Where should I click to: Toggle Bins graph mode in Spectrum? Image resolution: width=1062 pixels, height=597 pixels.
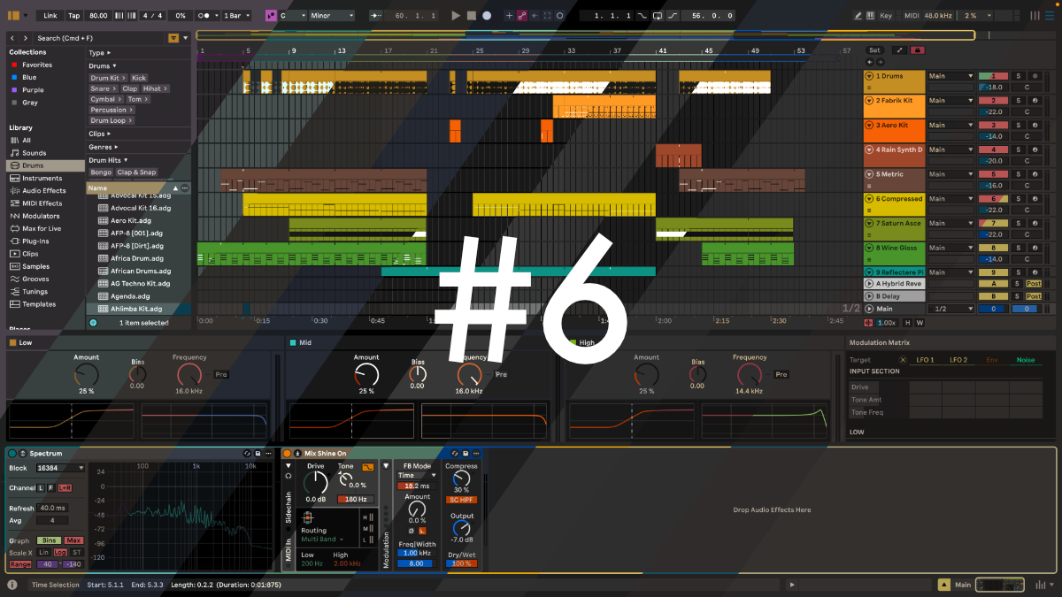pos(50,540)
